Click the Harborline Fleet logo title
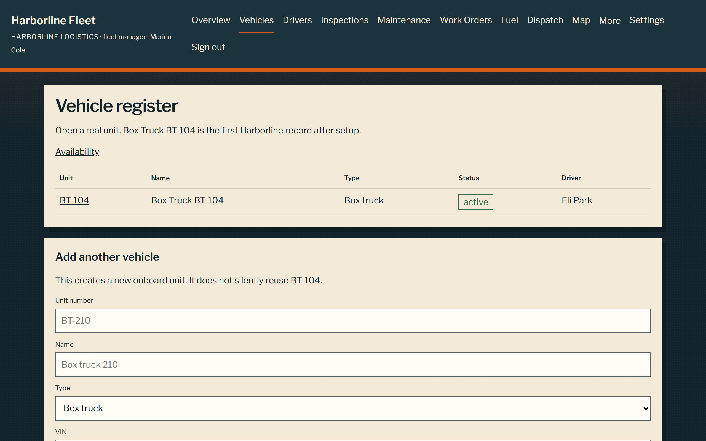This screenshot has width=706, height=441. [x=54, y=20]
